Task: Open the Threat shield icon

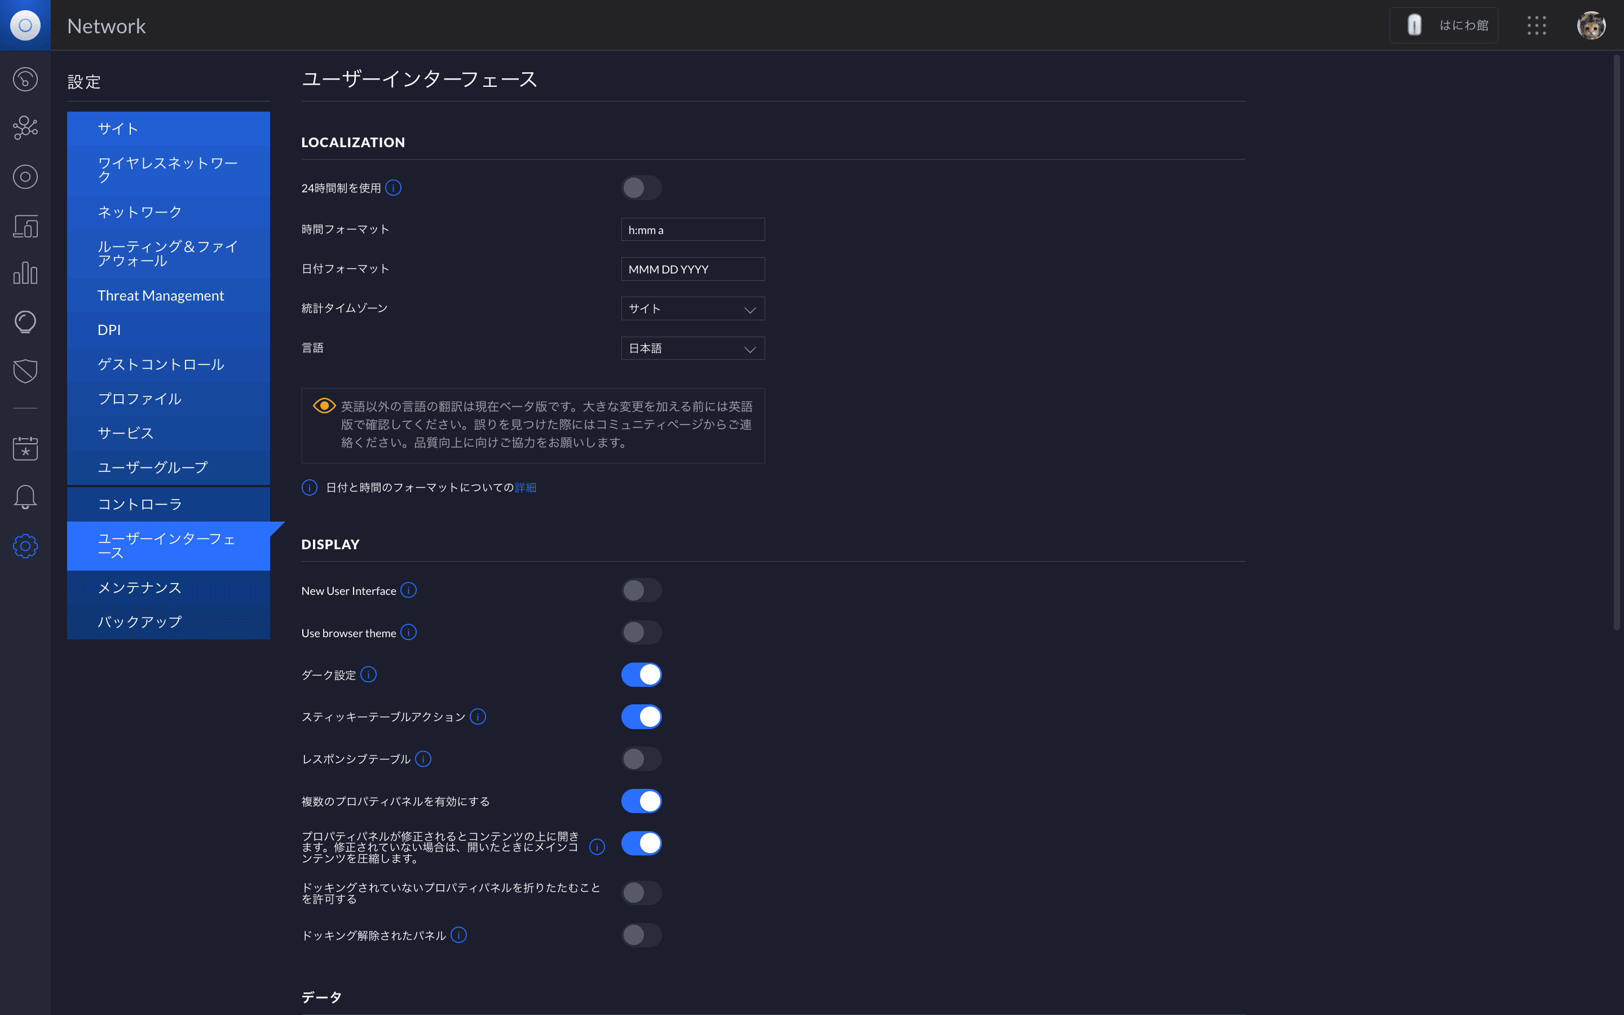Action: 25,370
